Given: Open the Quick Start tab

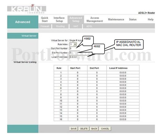Looking at the screenshot, I should [45, 19].
